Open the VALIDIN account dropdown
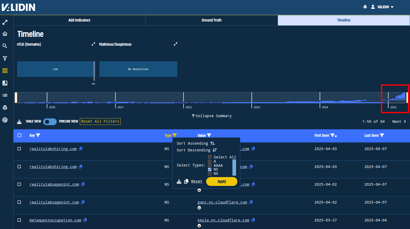Viewport: 410px width, 229px height. click(x=385, y=7)
